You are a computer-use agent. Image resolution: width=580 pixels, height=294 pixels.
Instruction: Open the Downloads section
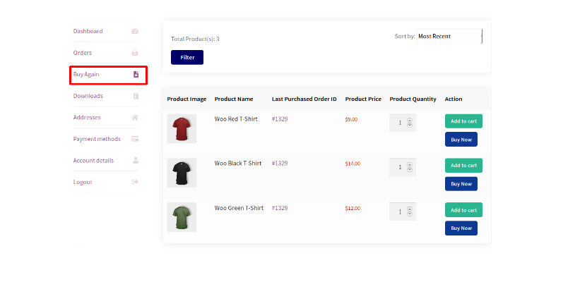[x=88, y=96]
